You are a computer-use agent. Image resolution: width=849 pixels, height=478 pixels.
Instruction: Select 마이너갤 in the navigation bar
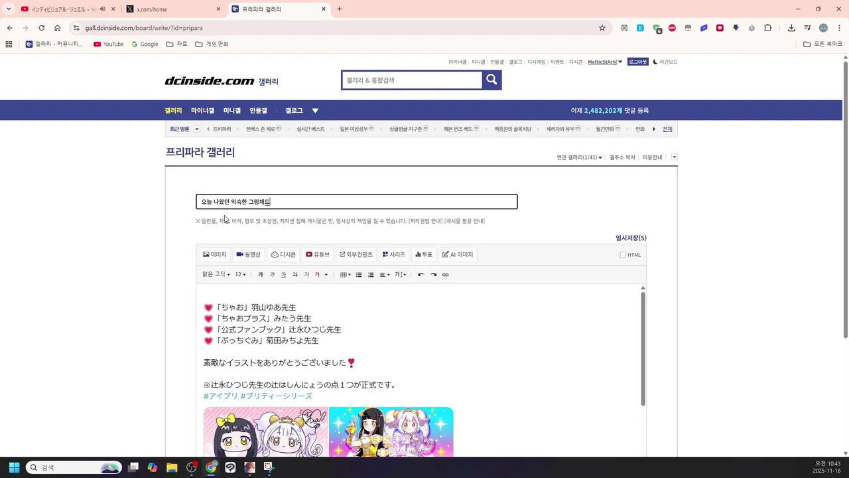pyautogui.click(x=202, y=111)
